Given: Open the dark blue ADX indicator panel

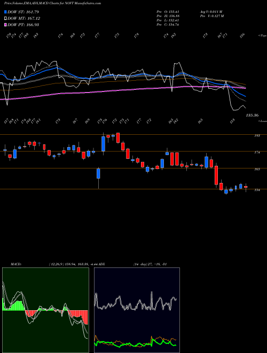Looking at the screenshot, I should 137,310.
